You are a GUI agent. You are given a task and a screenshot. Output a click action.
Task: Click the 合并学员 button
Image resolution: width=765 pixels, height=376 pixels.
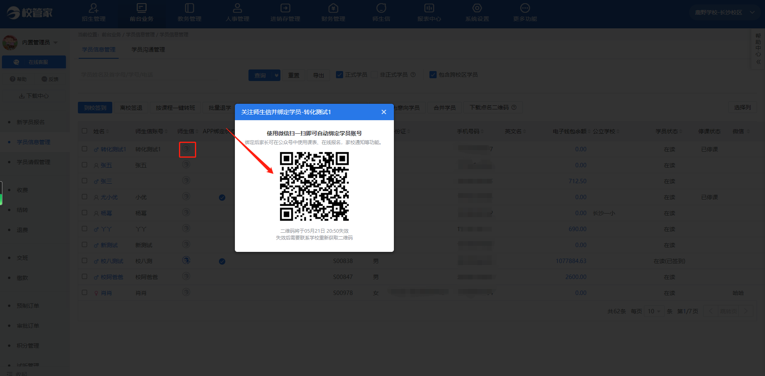pyautogui.click(x=445, y=108)
